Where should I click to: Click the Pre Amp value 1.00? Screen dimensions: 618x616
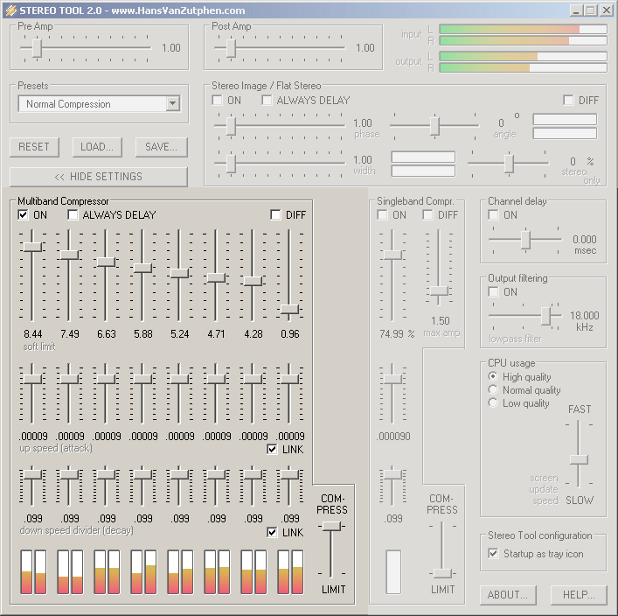171,48
